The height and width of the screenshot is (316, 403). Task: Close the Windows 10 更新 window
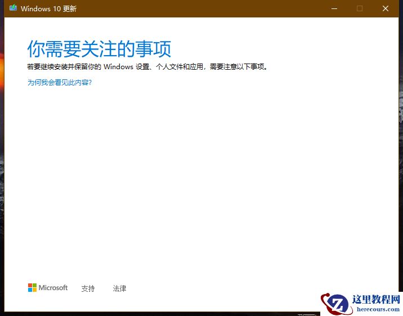[x=385, y=8]
